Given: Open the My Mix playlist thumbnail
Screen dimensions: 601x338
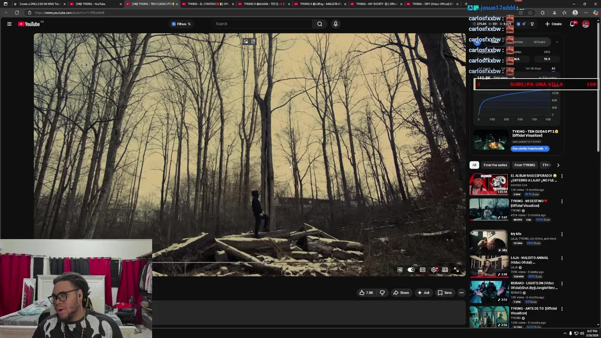Looking at the screenshot, I should coord(489,242).
